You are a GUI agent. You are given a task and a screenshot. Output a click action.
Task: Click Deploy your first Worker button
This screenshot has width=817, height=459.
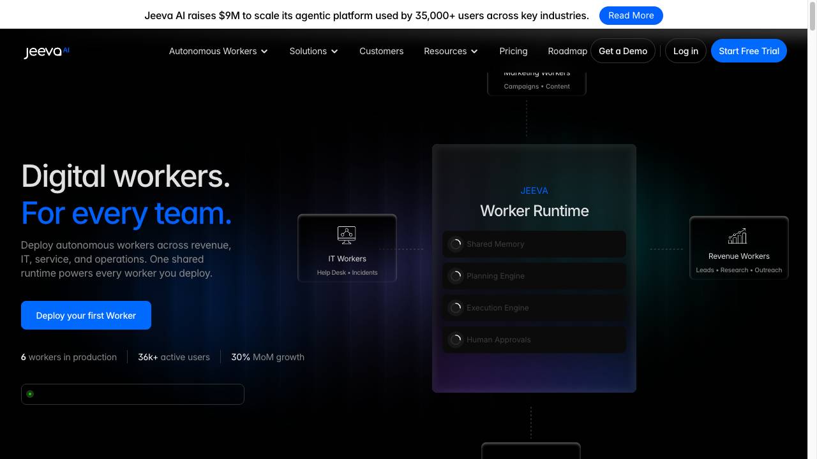(x=86, y=316)
